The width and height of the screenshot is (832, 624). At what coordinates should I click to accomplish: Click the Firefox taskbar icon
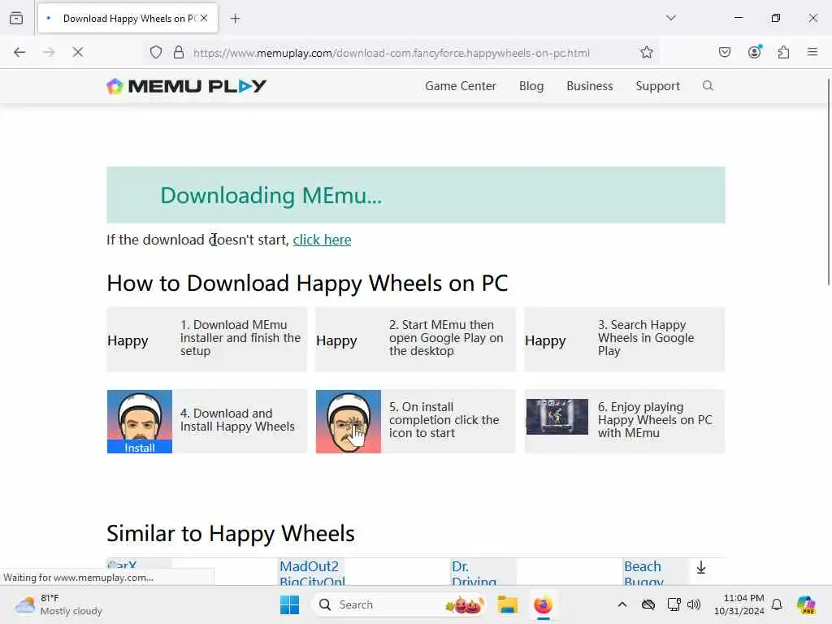[x=543, y=604]
